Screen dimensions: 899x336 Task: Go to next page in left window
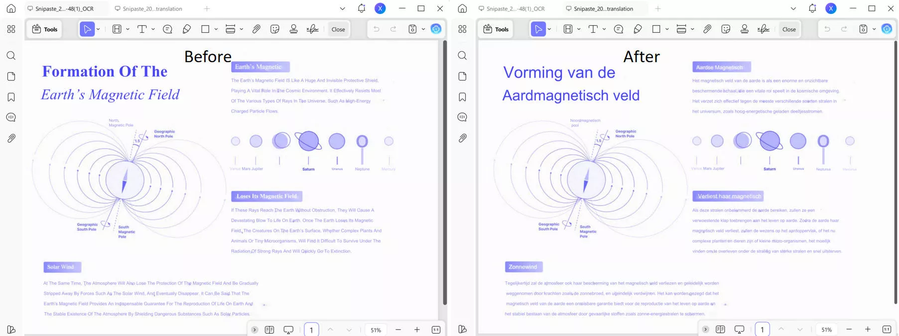coord(349,330)
